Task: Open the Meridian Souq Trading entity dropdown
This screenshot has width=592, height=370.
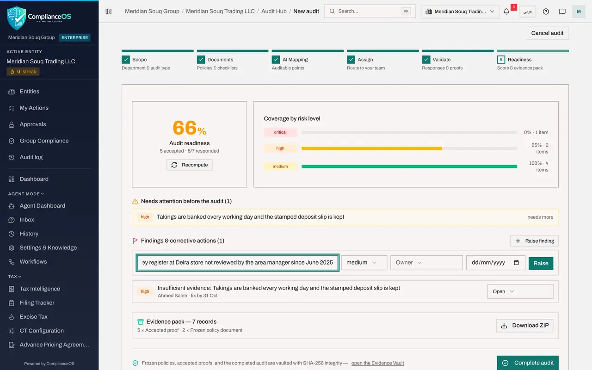Action: click(460, 12)
